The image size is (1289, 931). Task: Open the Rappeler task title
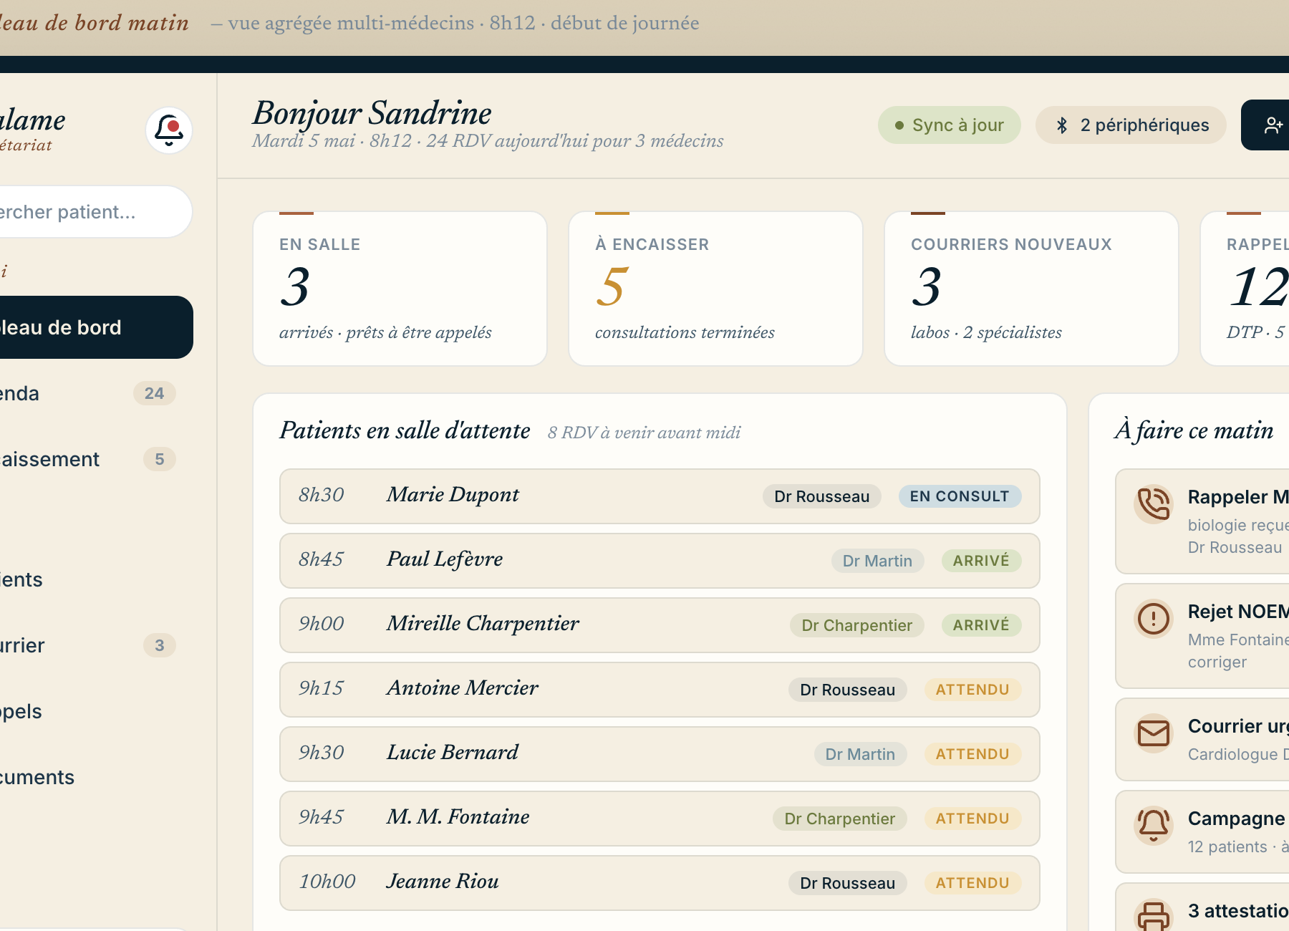(1238, 497)
